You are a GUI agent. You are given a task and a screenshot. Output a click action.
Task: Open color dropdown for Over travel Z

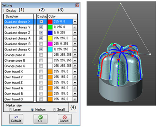click(75, 82)
